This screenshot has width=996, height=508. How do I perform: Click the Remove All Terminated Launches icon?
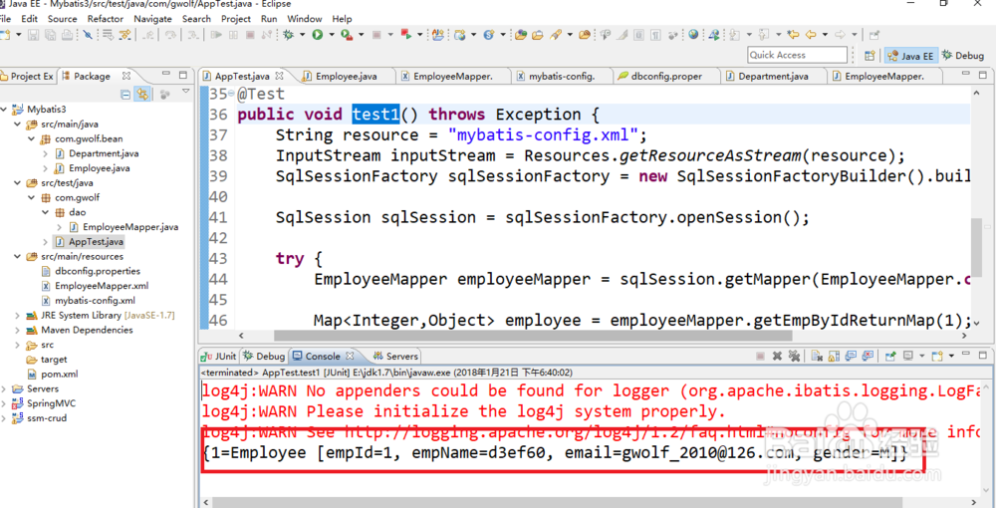(x=794, y=357)
